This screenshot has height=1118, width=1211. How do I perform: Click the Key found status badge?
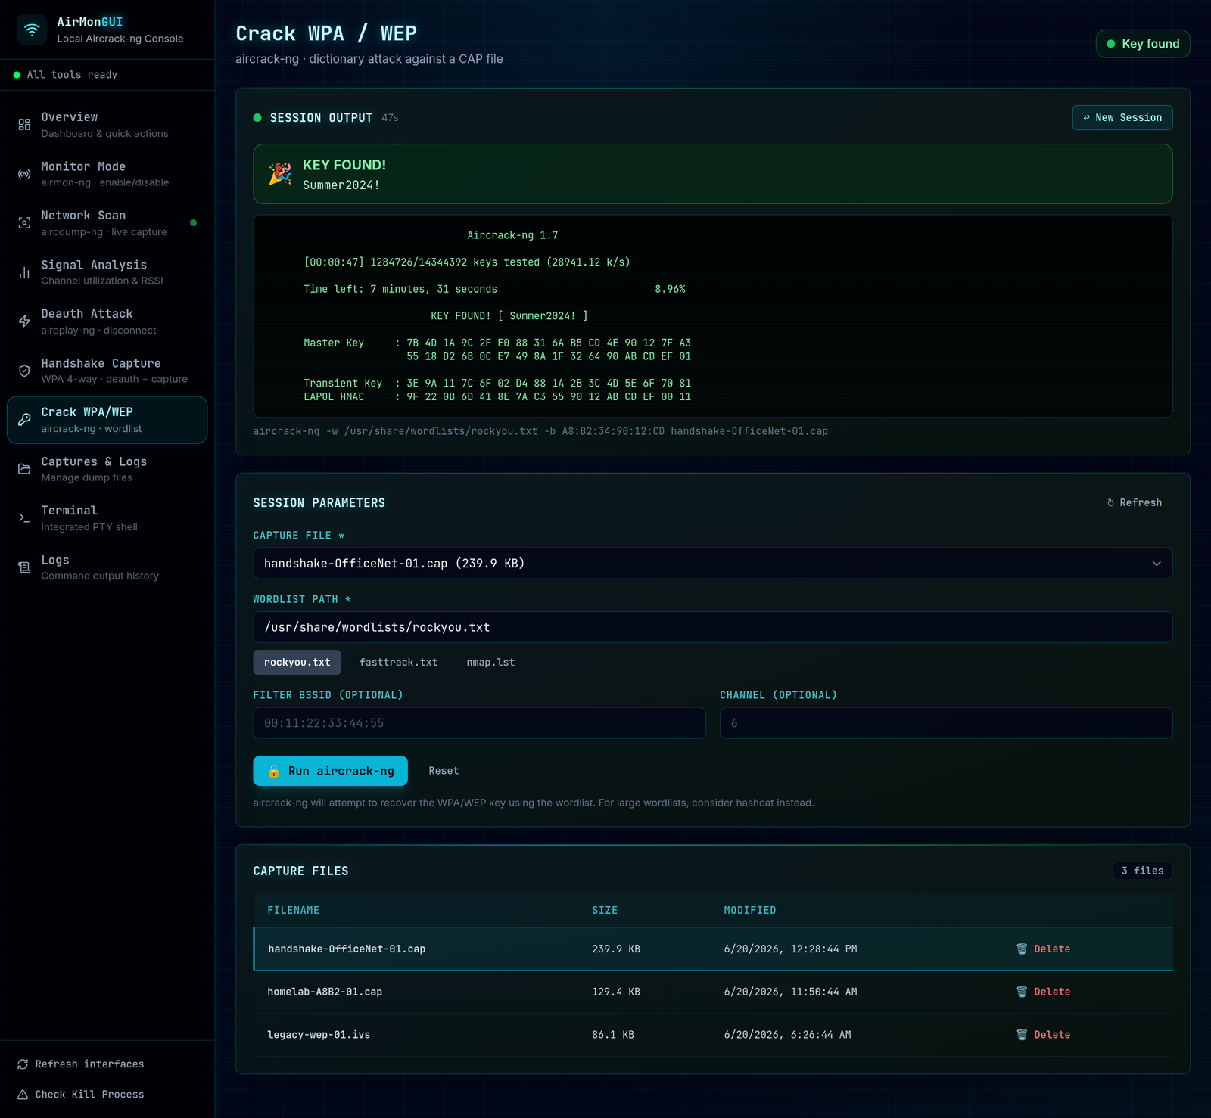pyautogui.click(x=1143, y=44)
